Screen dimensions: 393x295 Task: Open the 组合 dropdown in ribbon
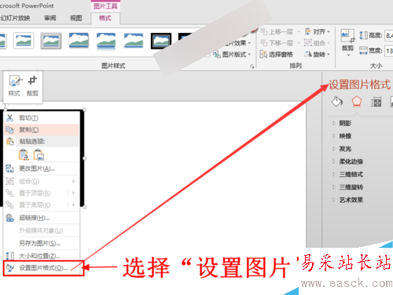(318, 42)
